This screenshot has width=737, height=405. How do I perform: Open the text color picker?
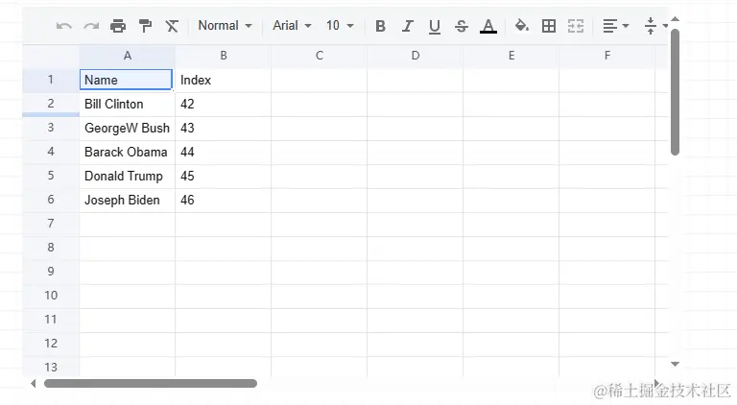(488, 26)
